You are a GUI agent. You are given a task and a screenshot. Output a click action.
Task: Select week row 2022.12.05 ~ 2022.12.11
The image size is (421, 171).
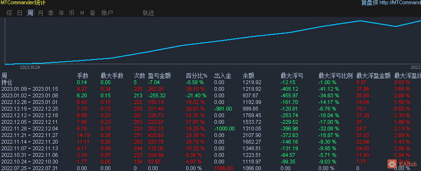pos(210,122)
